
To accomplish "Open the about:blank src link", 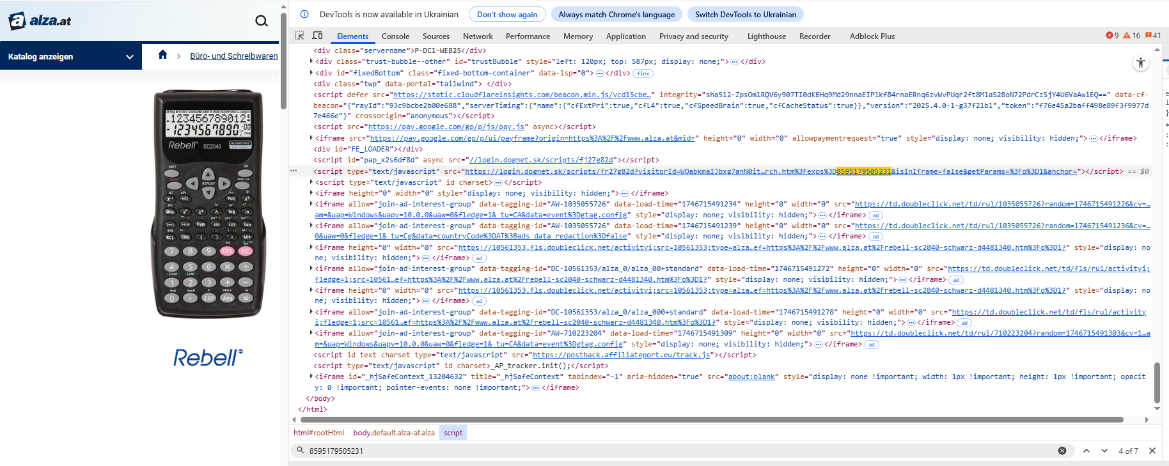I will 751,377.
